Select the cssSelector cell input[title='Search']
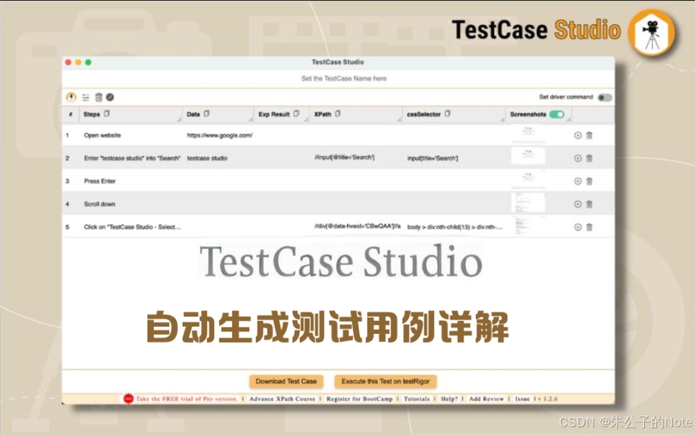The height and width of the screenshot is (435, 695). (x=432, y=158)
